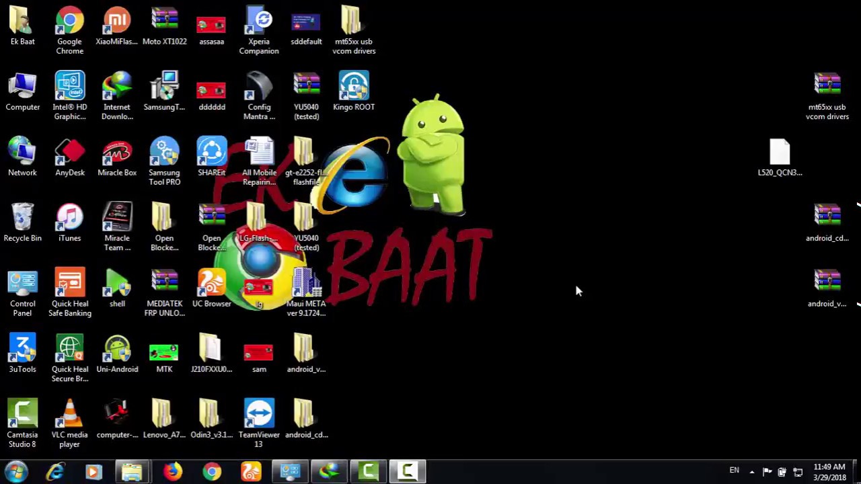This screenshot has height=484, width=861.
Task: Open the Network desktop icon
Action: pyautogui.click(x=22, y=157)
